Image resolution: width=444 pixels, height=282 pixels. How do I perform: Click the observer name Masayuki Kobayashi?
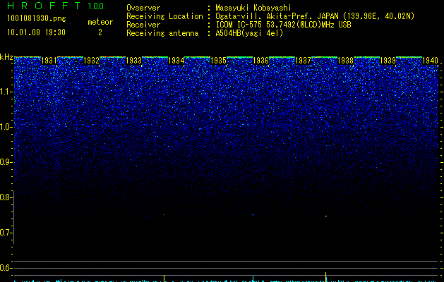pyautogui.click(x=253, y=8)
